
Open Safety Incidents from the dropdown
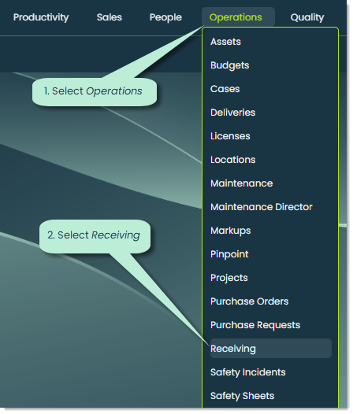[247, 372]
